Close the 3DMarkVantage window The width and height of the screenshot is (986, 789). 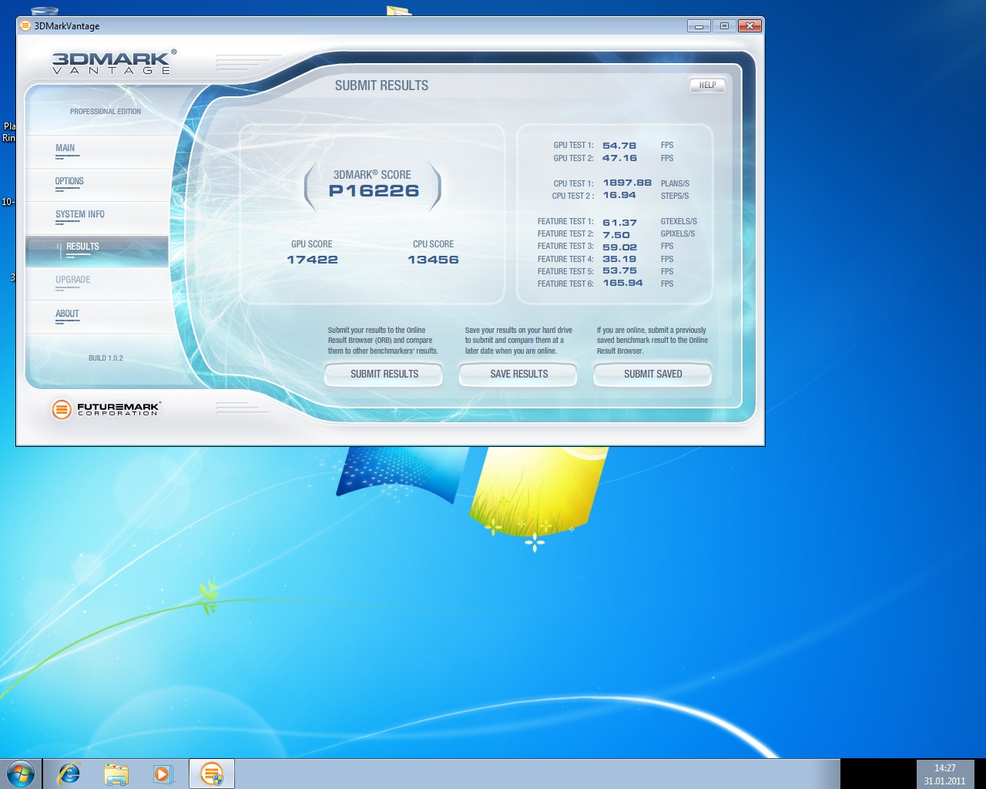click(750, 26)
